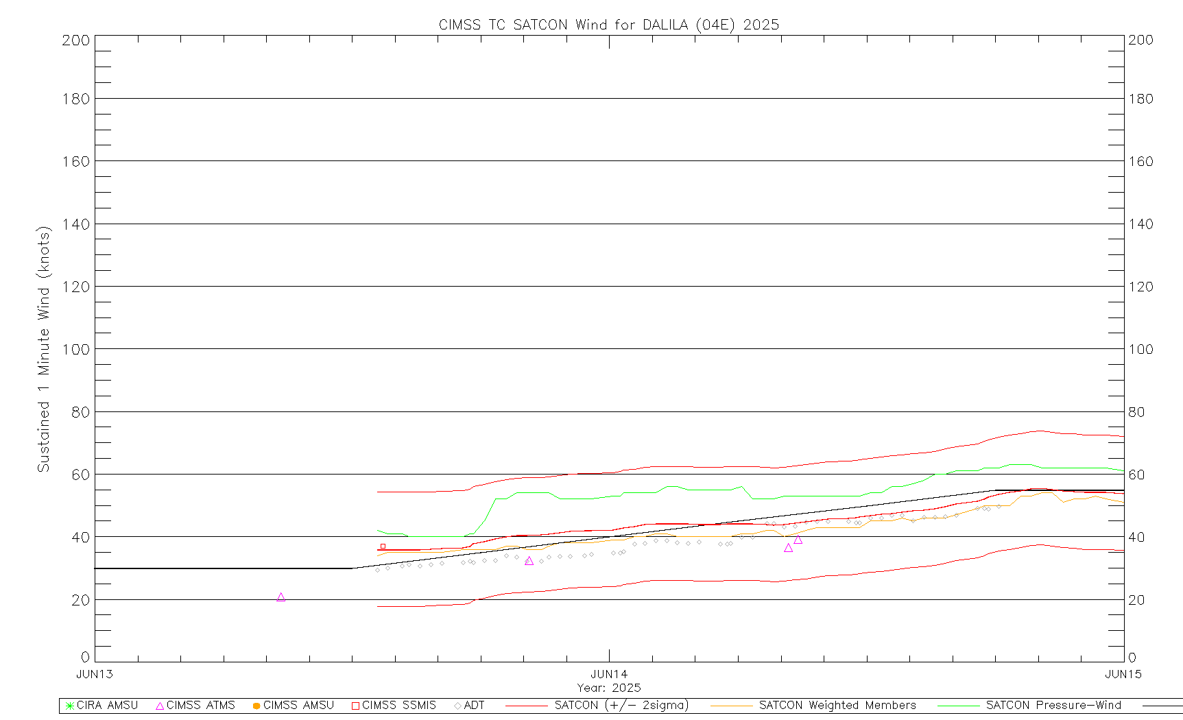
Task: Click the JUN13 label on the x-axis
Action: (x=95, y=674)
